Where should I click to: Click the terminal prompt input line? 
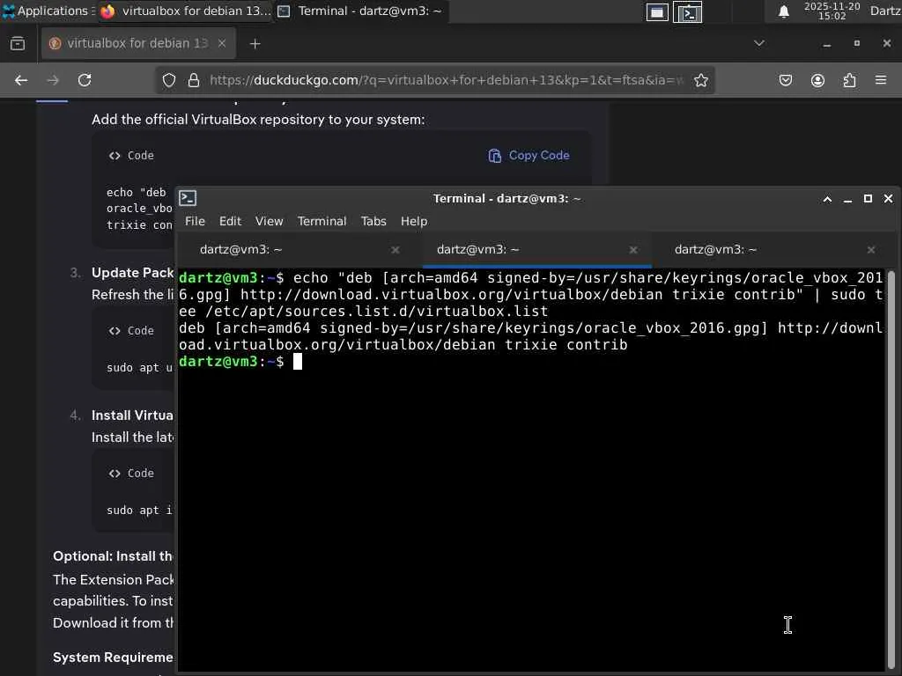click(x=530, y=362)
